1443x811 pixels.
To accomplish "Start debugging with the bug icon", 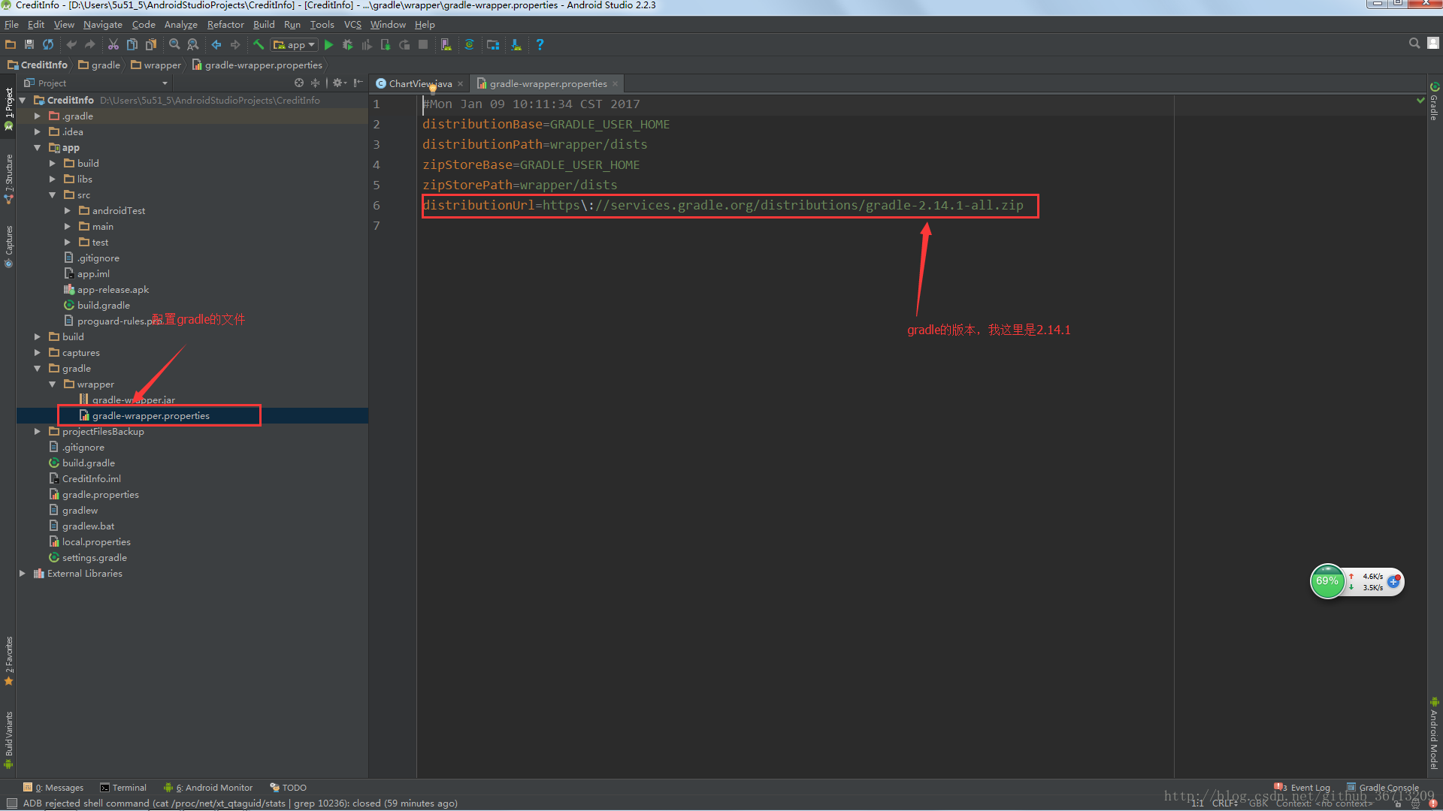I will (347, 45).
